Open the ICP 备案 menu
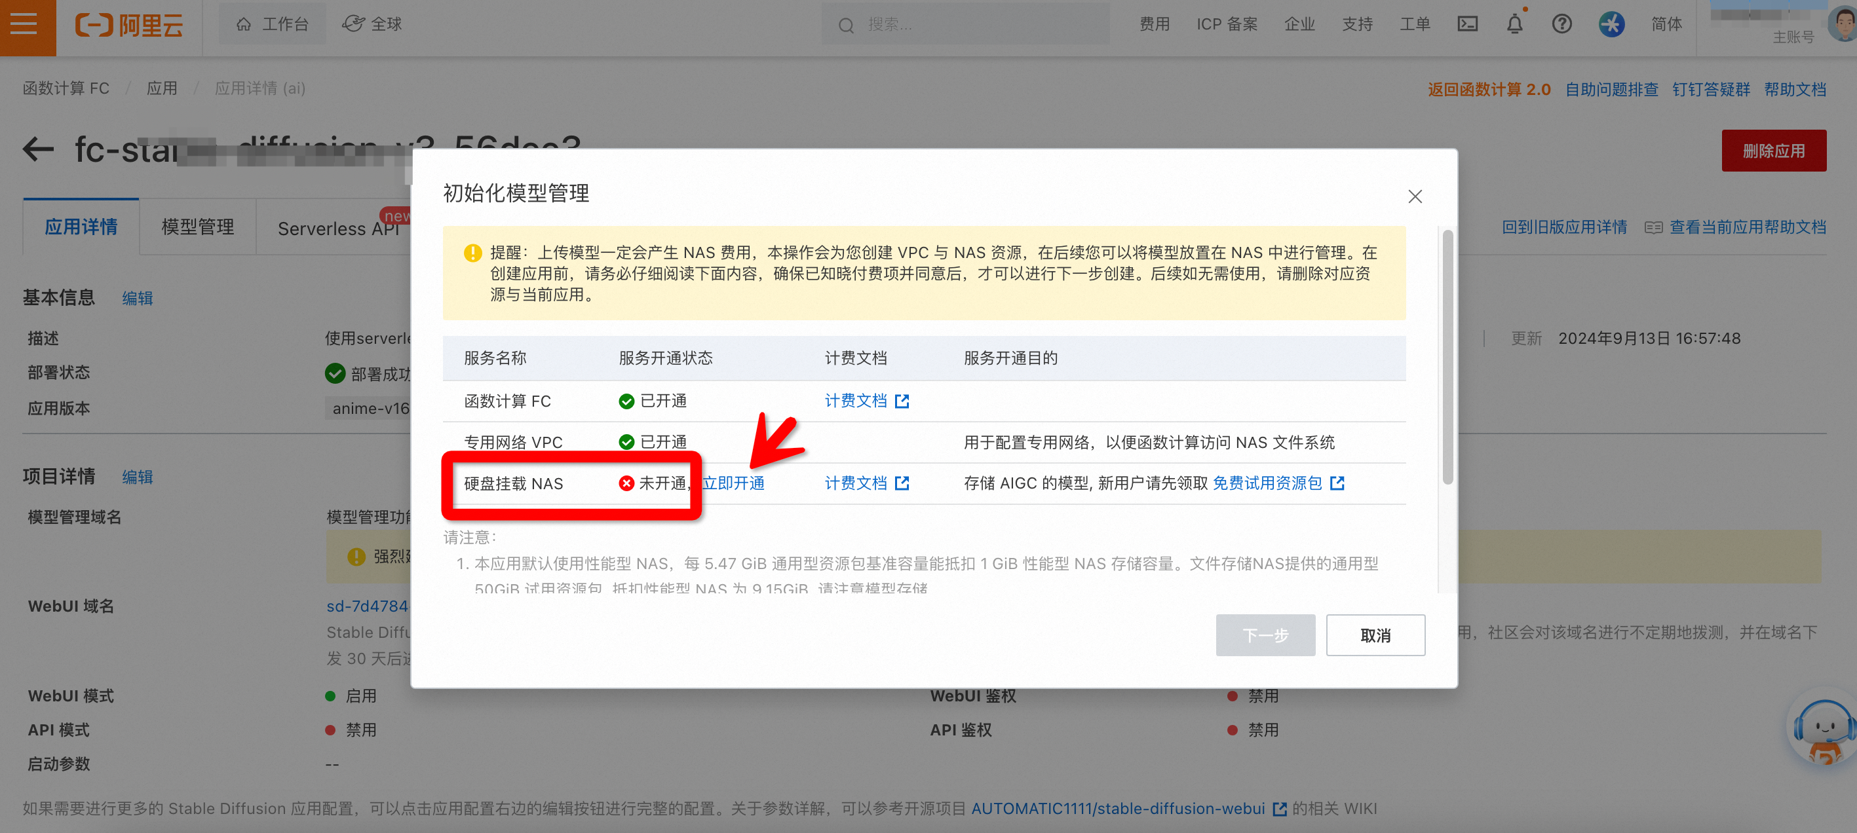The width and height of the screenshot is (1857, 833). coord(1227,24)
